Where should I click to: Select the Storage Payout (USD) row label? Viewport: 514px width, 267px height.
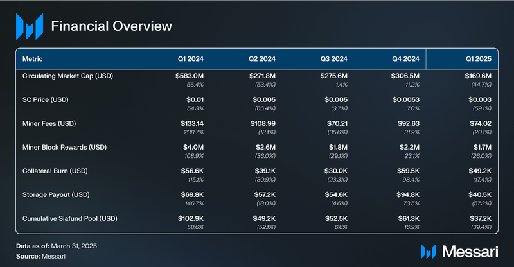(56, 194)
